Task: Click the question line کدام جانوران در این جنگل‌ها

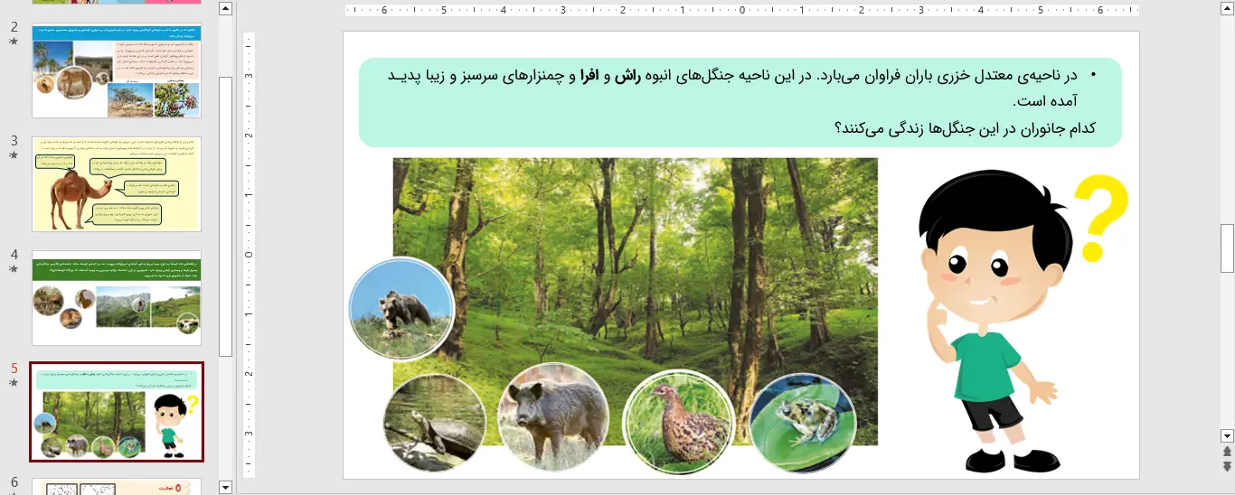Action: coord(965,127)
